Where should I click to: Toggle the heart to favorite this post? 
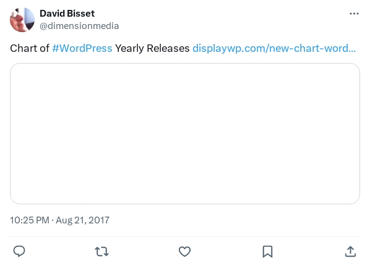184,251
